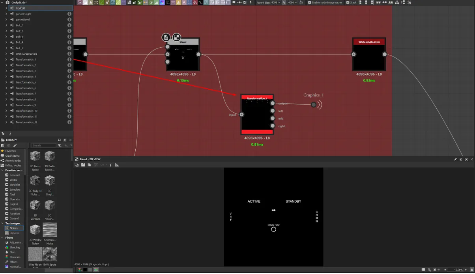
Task: Show info for the panelsHeight graph
Action: coord(69,14)
